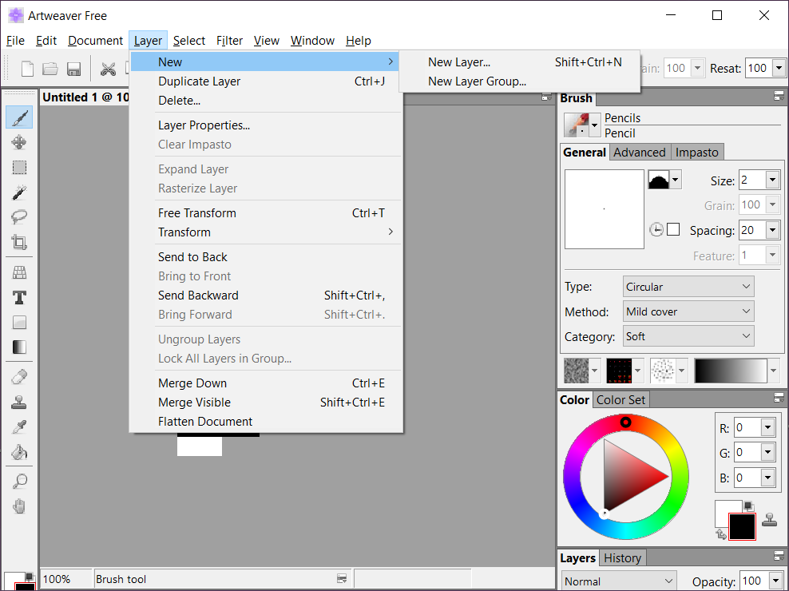This screenshot has height=591, width=789.
Task: Select the Shape tool
Action: [19, 322]
